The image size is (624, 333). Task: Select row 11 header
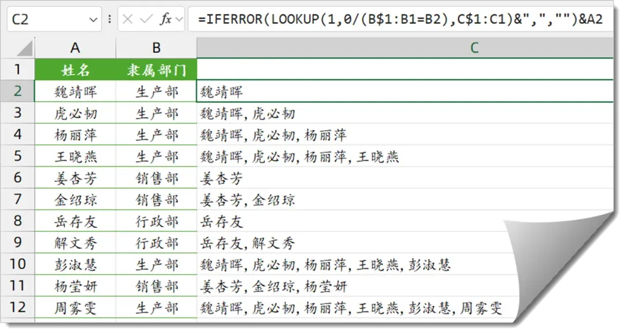[x=17, y=285]
